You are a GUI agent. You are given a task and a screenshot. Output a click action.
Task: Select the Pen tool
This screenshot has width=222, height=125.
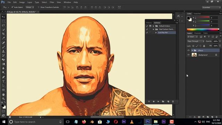[3, 77]
